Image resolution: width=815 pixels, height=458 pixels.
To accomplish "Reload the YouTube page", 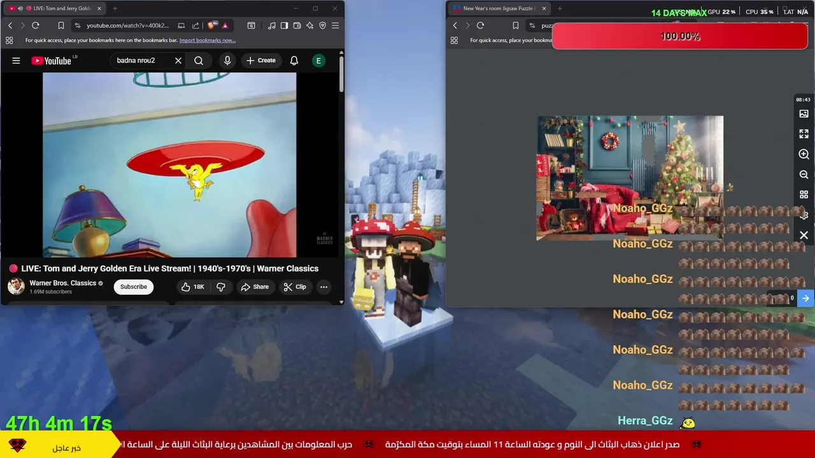I will (36, 25).
